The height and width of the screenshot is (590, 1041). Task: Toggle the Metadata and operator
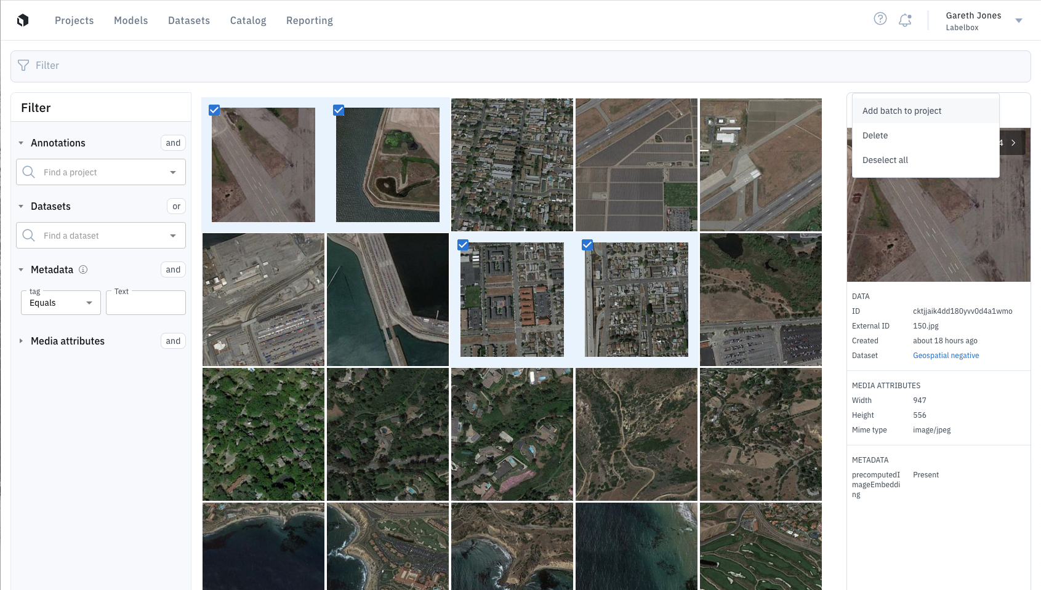tap(173, 269)
